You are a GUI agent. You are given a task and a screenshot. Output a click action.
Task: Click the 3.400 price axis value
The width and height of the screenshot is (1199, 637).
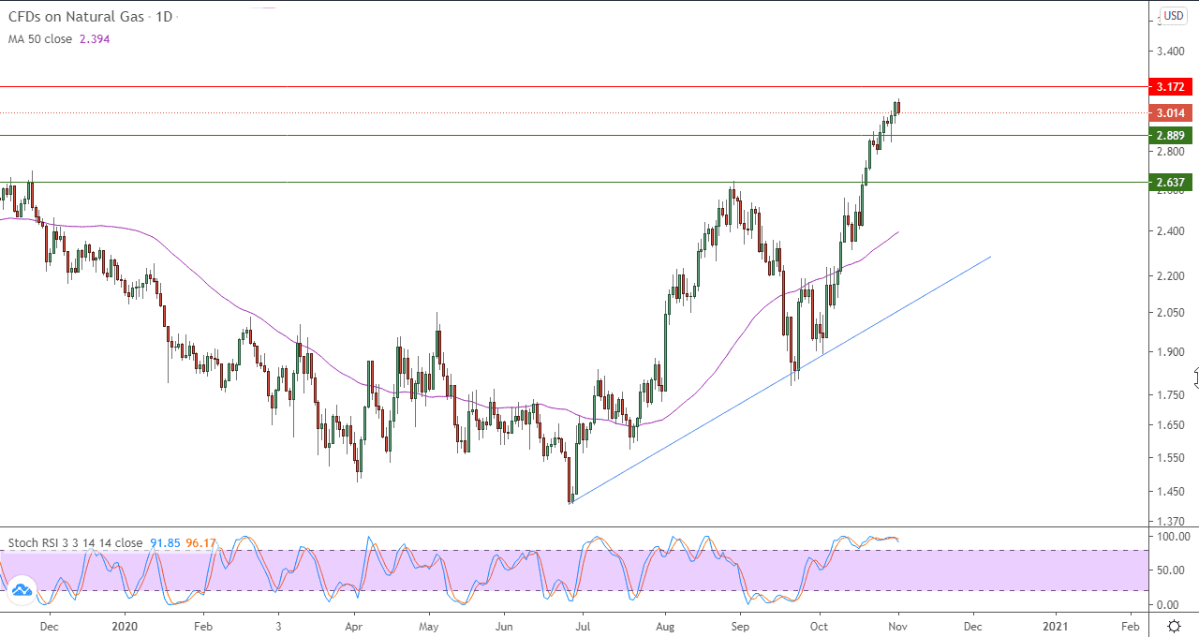tap(1171, 51)
